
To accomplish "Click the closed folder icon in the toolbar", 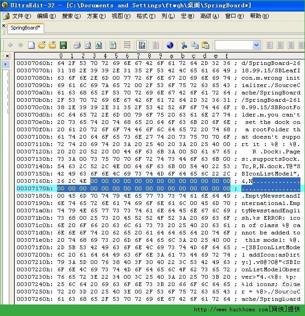I will click(53, 45).
